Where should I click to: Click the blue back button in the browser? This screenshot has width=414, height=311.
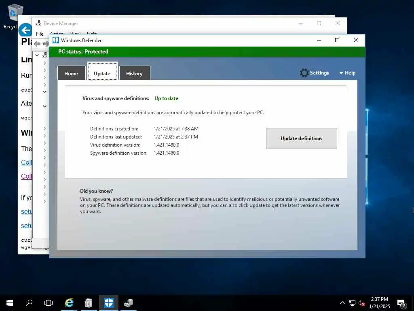[x=25, y=30]
